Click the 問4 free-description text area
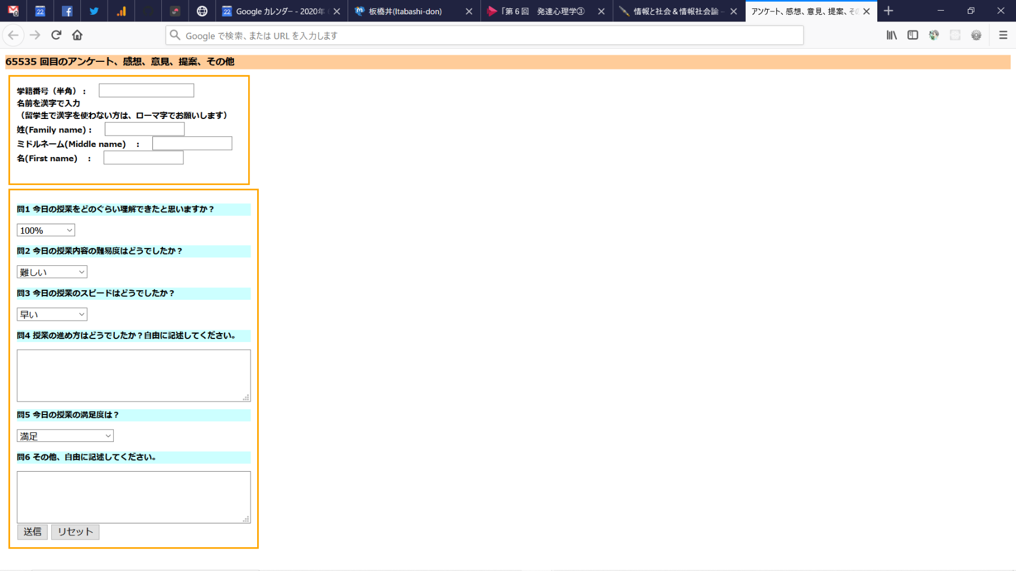Viewport: 1016px width, 571px height. (x=133, y=375)
